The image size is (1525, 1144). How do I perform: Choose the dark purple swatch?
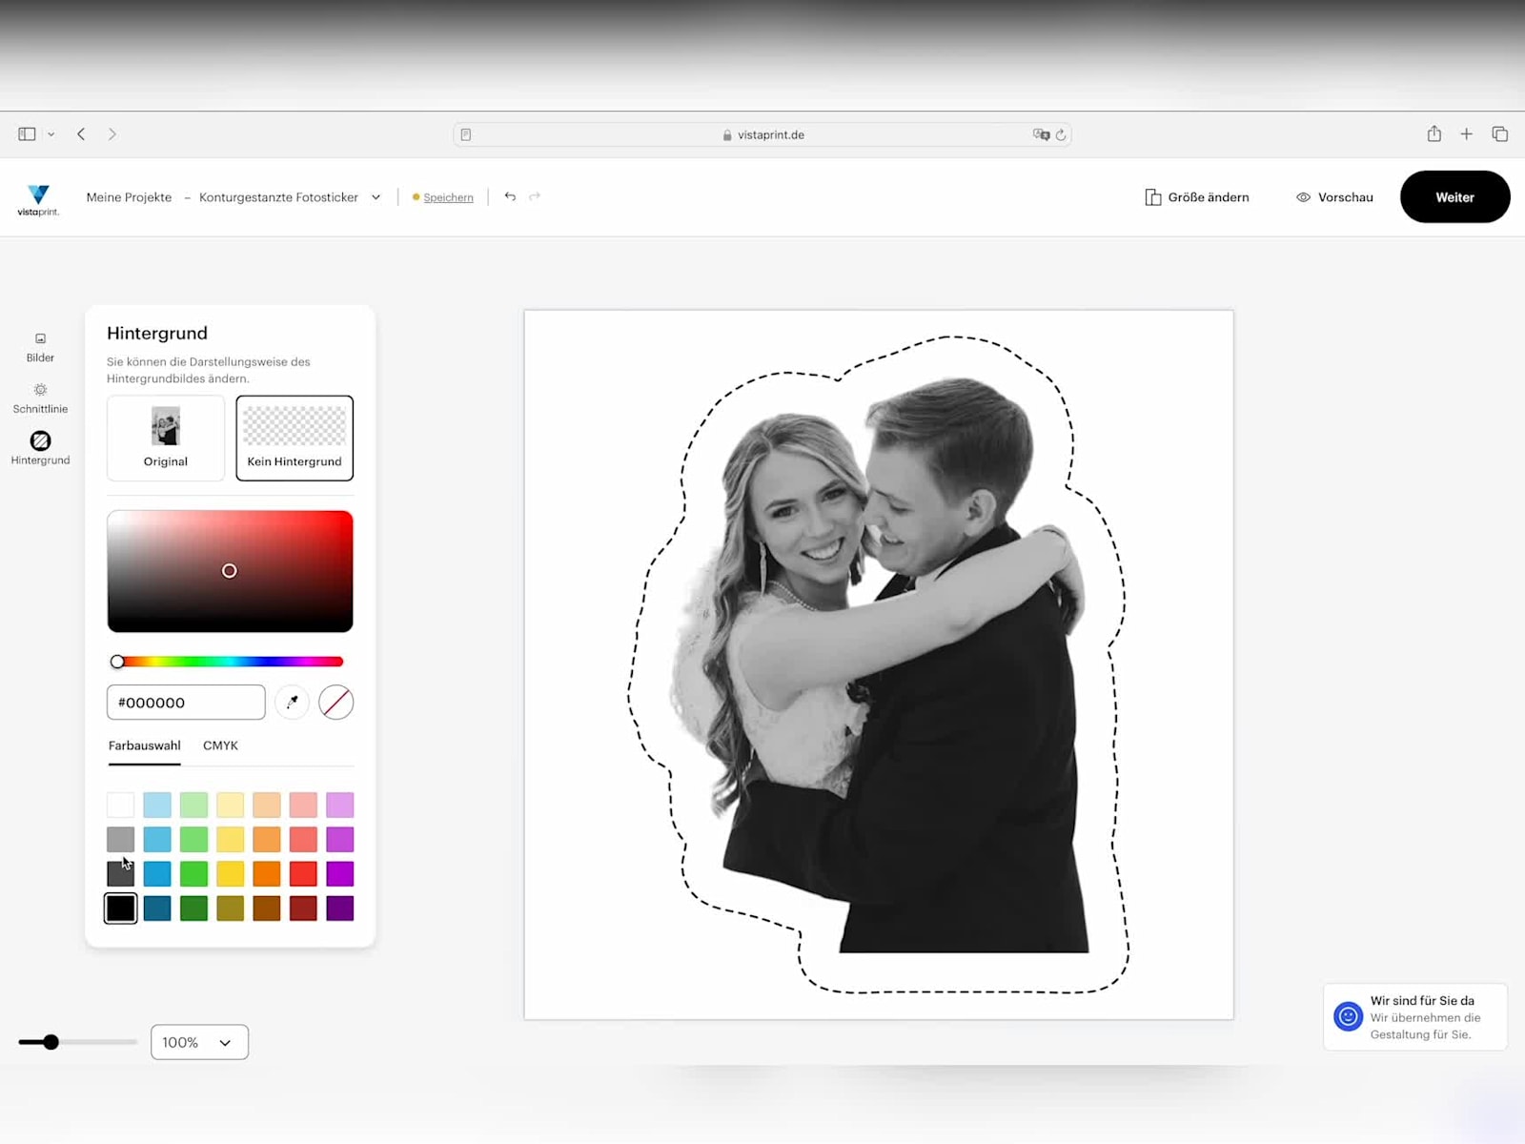(x=339, y=909)
